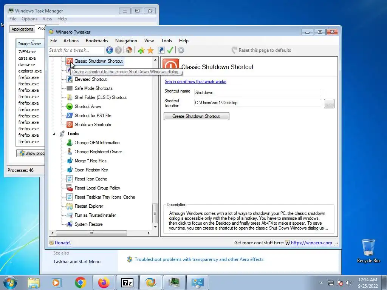Image resolution: width=387 pixels, height=290 pixels.
Task: Click the Change Registered Owner icon
Action: [70, 152]
